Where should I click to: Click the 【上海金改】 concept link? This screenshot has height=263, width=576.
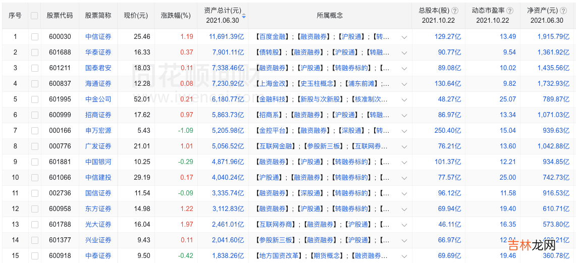(x=272, y=84)
